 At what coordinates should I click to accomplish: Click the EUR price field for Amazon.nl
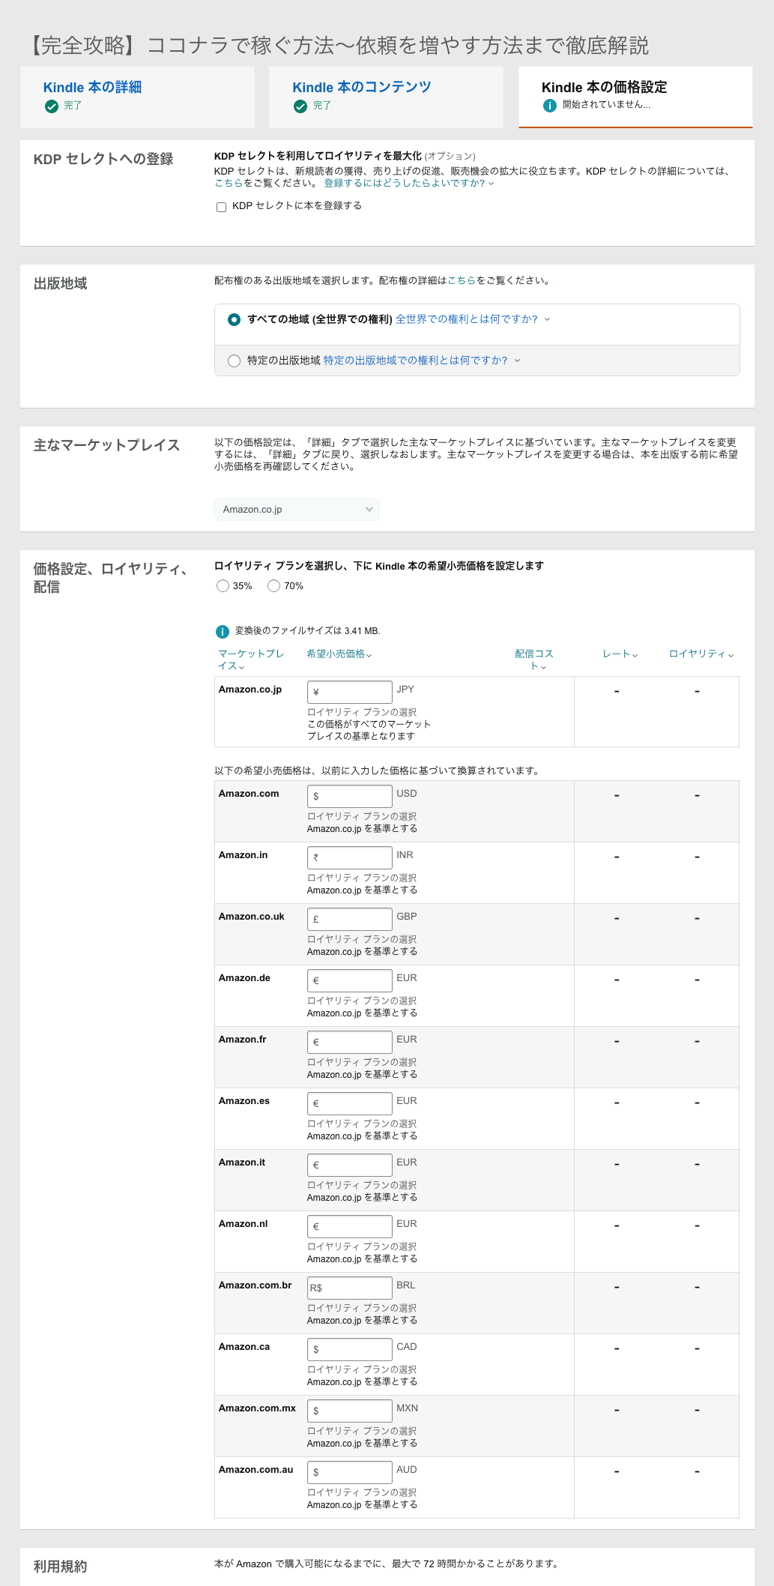click(350, 1226)
